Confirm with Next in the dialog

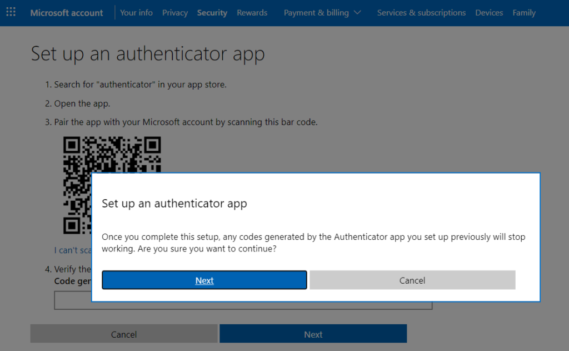(204, 280)
